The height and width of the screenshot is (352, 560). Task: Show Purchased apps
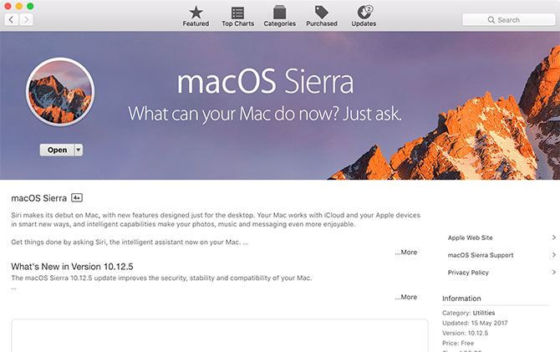pos(322,16)
